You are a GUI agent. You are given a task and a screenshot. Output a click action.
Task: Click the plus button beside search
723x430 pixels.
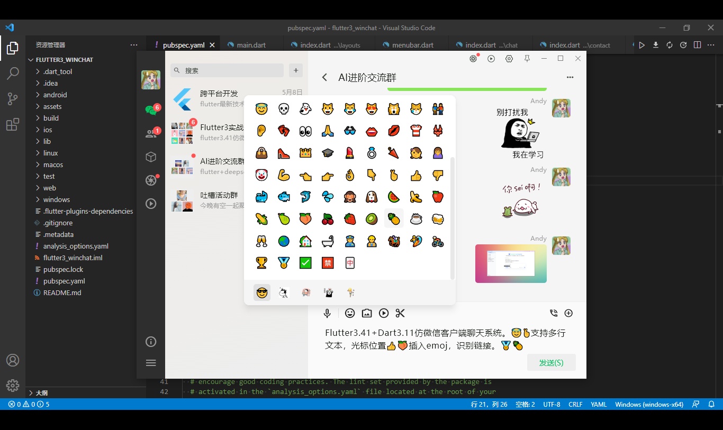point(296,70)
